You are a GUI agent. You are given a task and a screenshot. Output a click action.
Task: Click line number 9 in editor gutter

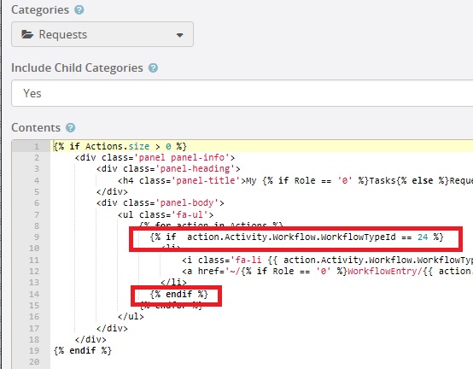tap(37, 237)
